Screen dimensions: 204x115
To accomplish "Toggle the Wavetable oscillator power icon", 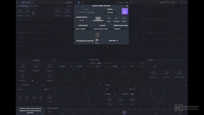I will (18, 6).
